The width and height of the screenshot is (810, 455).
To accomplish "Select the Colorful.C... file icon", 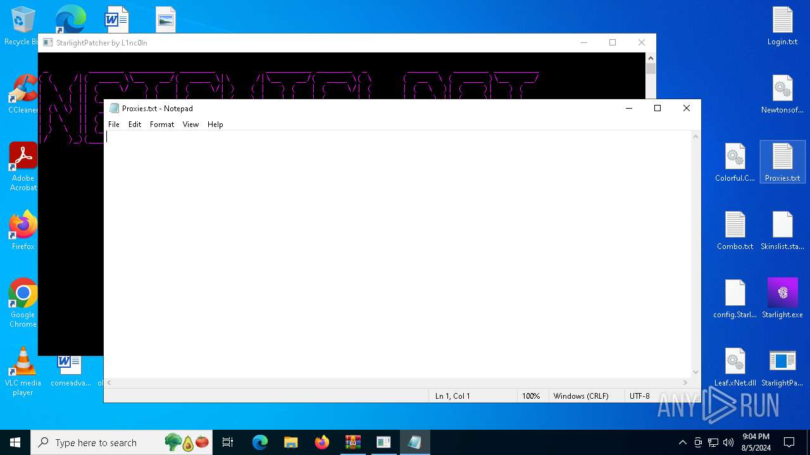I will tap(735, 162).
